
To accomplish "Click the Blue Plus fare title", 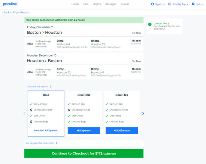I will tap(84, 95).
